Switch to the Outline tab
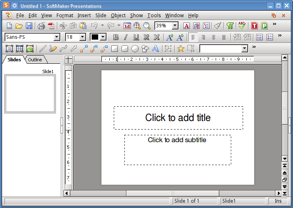 click(35, 60)
